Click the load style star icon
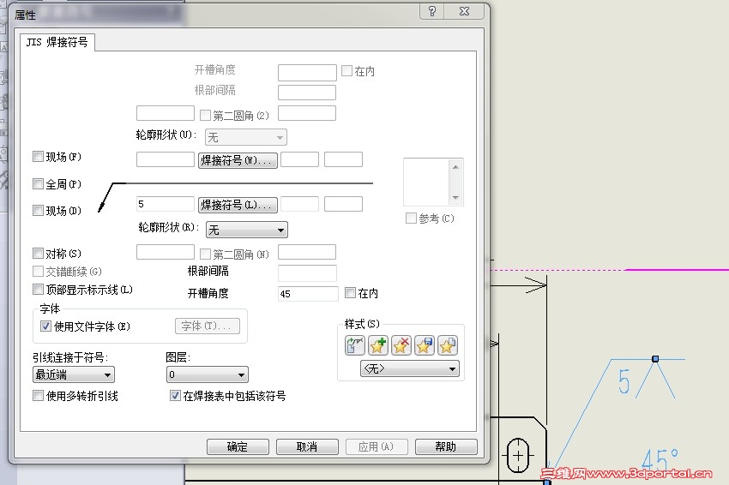Viewport: 729px width, 485px height. [x=447, y=345]
